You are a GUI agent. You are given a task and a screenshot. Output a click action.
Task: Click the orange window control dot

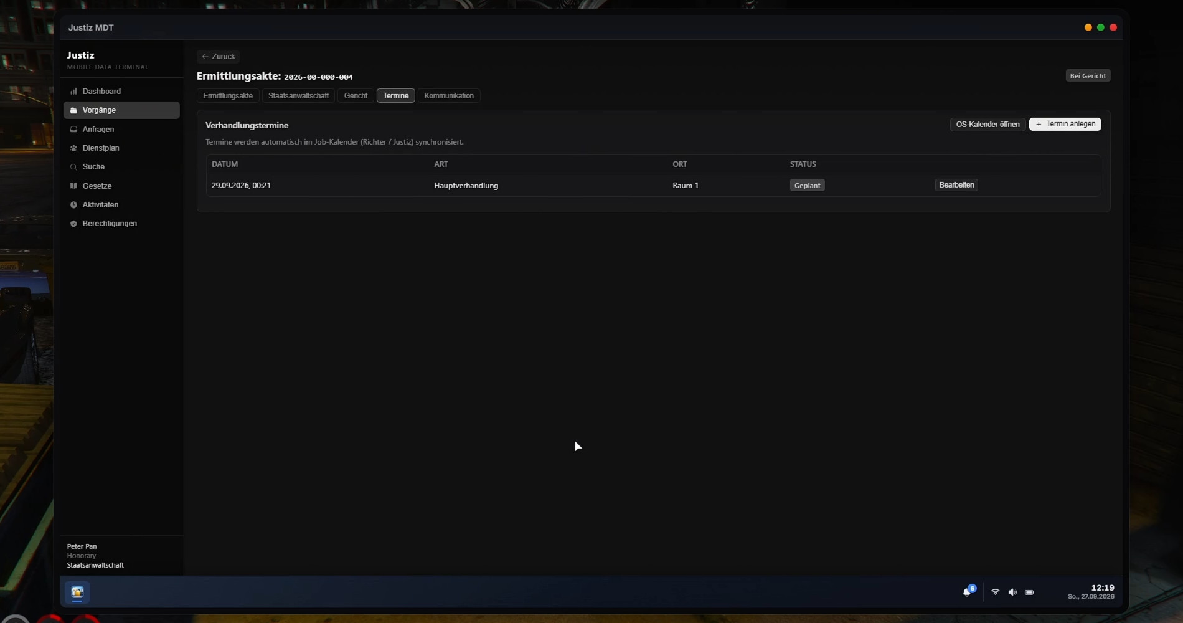tap(1088, 27)
